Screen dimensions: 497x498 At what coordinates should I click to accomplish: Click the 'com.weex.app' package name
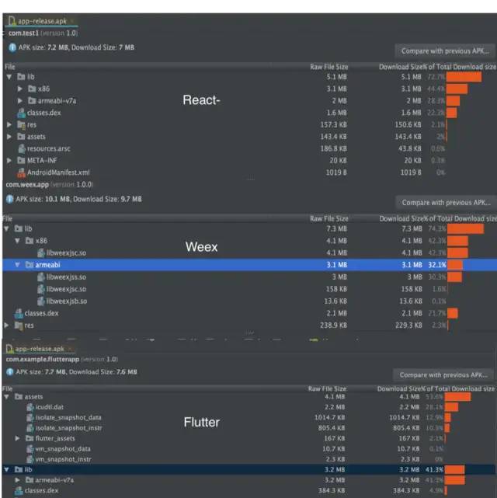(x=27, y=185)
